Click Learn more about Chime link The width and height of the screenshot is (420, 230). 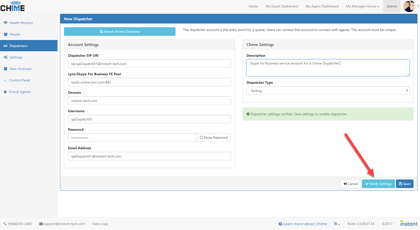[305, 224]
